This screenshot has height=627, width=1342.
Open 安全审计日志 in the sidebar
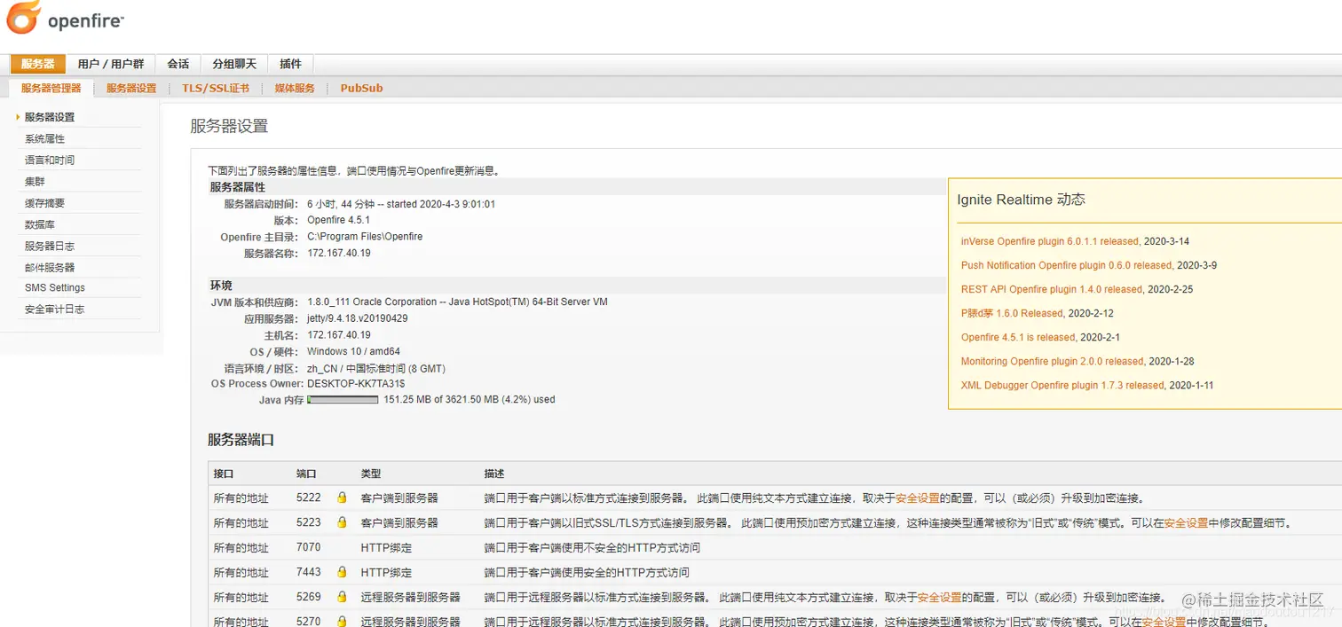coord(55,309)
